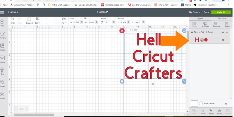Click the Rotate value field
234x117 pixels.
108,22
